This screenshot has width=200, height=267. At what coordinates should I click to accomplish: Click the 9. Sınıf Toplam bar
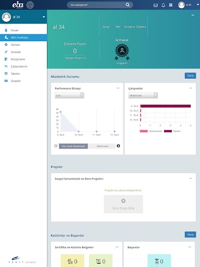pos(166,106)
